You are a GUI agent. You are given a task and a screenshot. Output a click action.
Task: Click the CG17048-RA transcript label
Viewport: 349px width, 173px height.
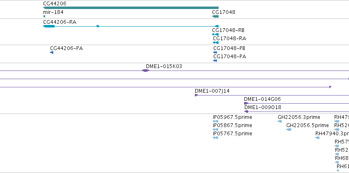click(x=230, y=39)
